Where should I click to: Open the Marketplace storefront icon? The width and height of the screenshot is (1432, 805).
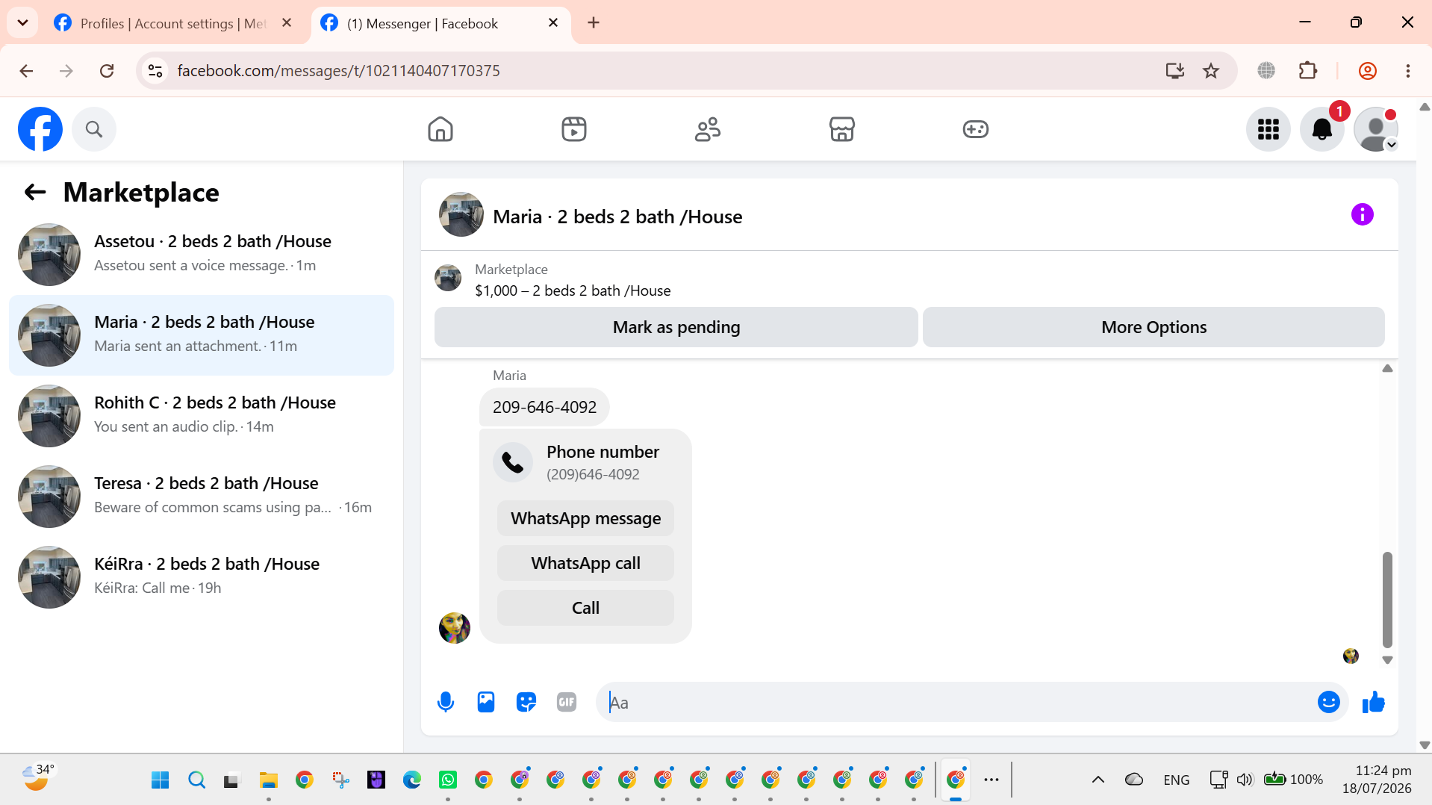pos(841,129)
